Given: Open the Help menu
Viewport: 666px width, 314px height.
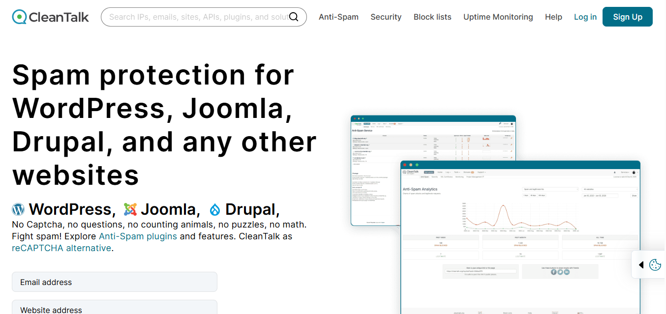Looking at the screenshot, I should (553, 17).
